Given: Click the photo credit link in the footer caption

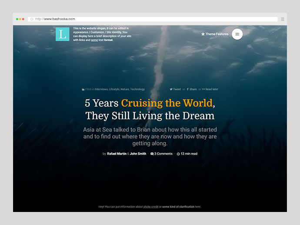Looking at the screenshot, I should 151,207.
